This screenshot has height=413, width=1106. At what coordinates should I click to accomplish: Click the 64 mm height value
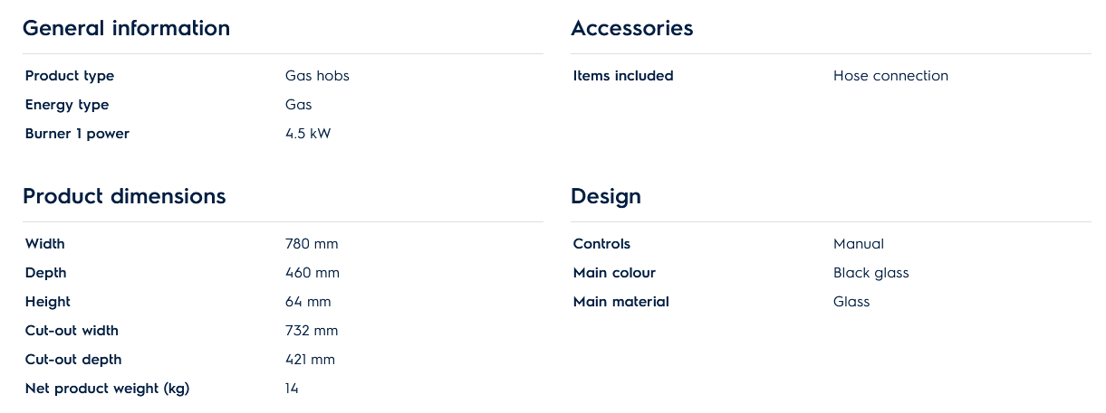click(x=308, y=302)
